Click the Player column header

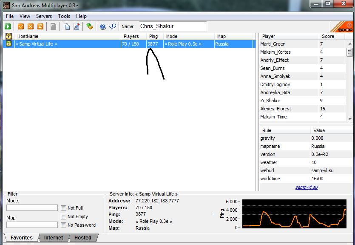[x=289, y=36]
